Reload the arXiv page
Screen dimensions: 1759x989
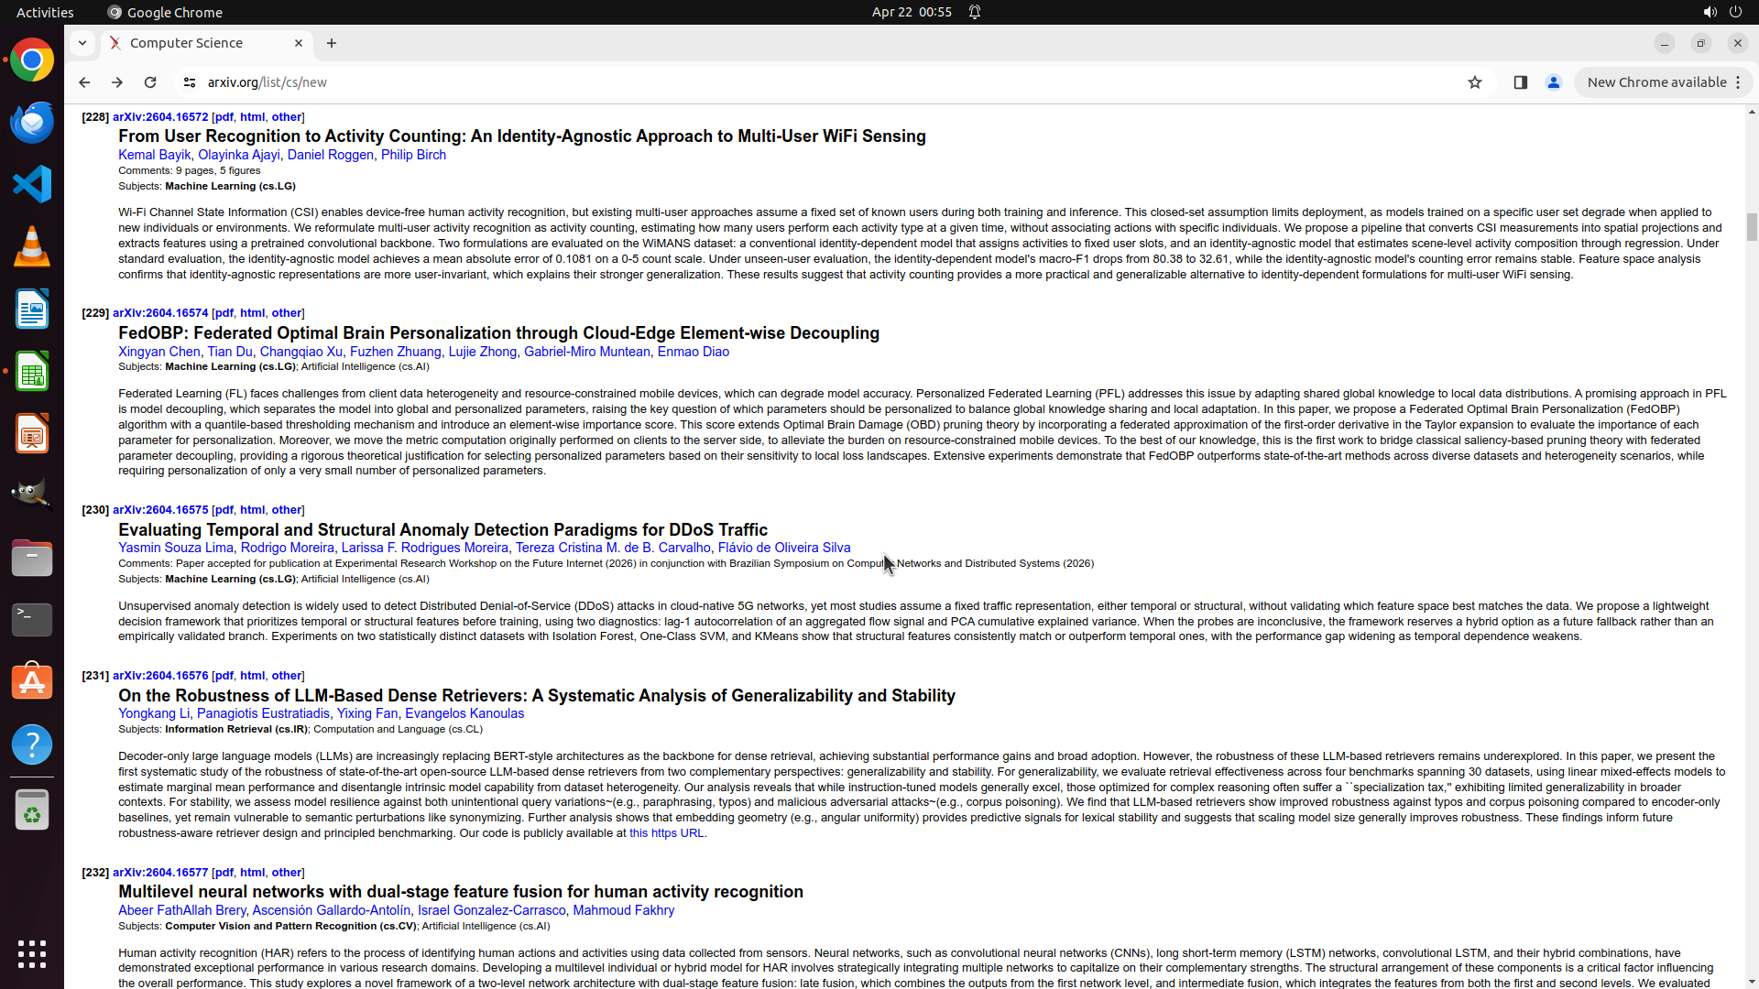tap(150, 82)
